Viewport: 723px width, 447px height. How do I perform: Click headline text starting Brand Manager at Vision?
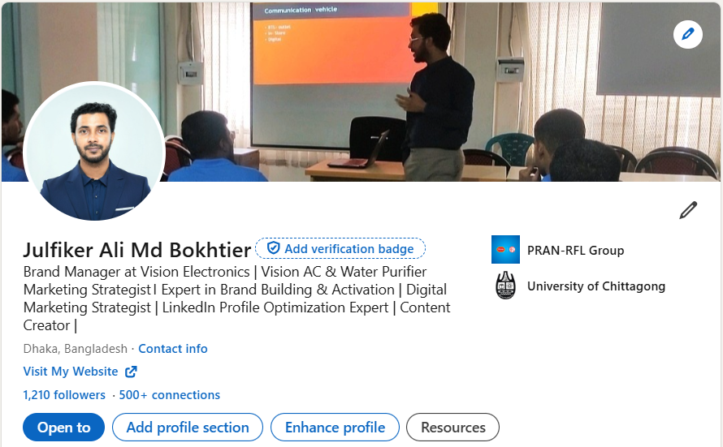(x=236, y=299)
